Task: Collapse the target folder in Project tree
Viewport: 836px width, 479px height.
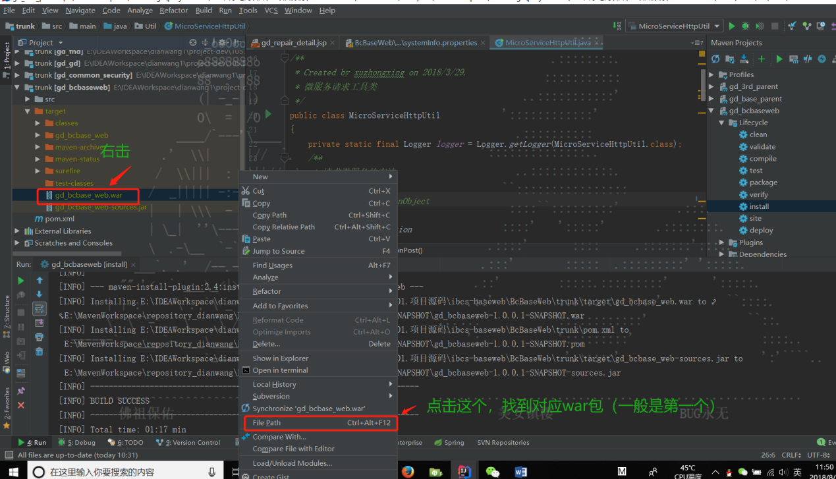Action: 28,111
